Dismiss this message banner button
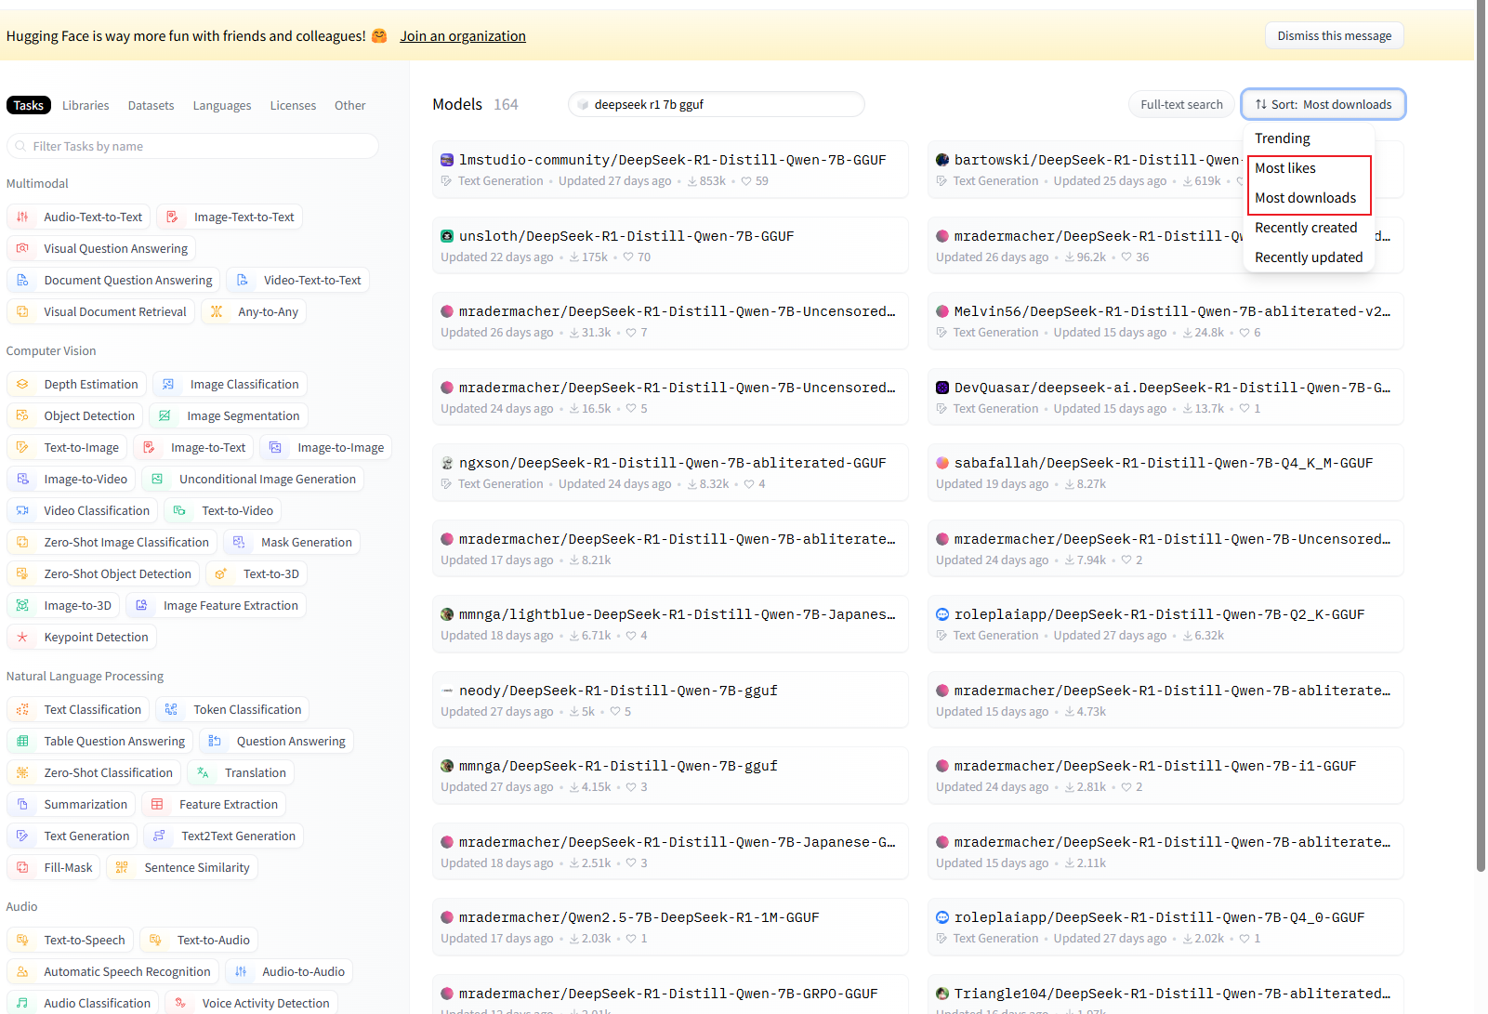Image resolution: width=1488 pixels, height=1014 pixels. coord(1335,35)
